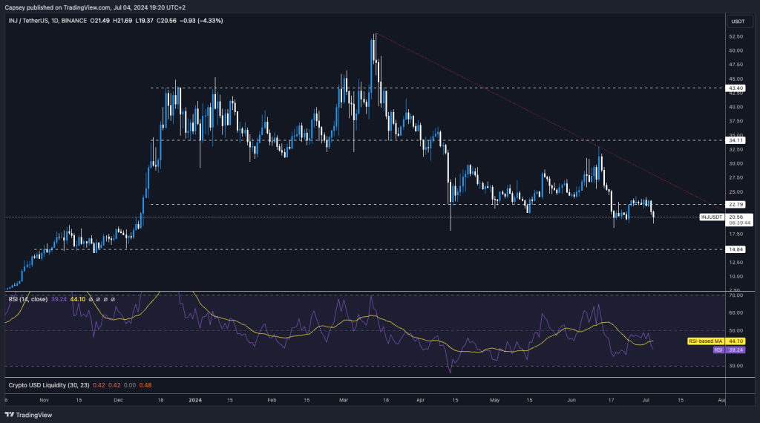Click the purple RSI value label 39.24

tap(737, 349)
